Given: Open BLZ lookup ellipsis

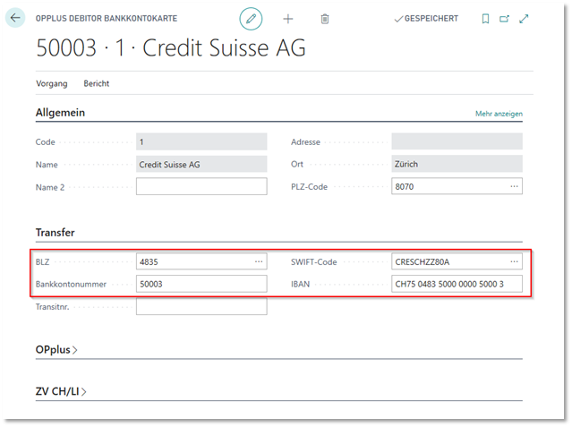Looking at the screenshot, I should (259, 261).
